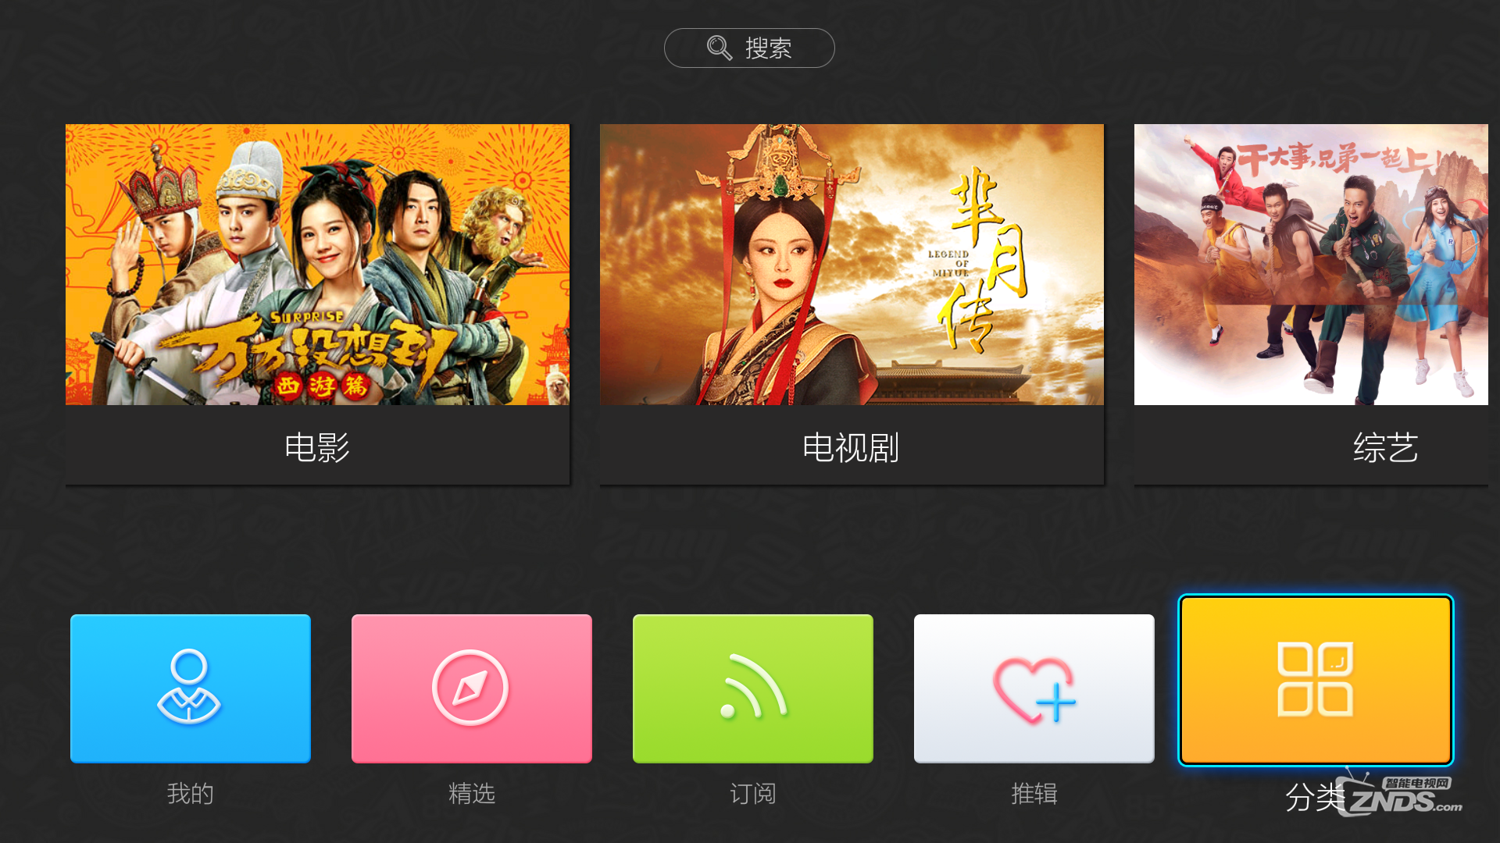Click the 搜索 search box
The width and height of the screenshot is (1500, 843).
pos(749,48)
